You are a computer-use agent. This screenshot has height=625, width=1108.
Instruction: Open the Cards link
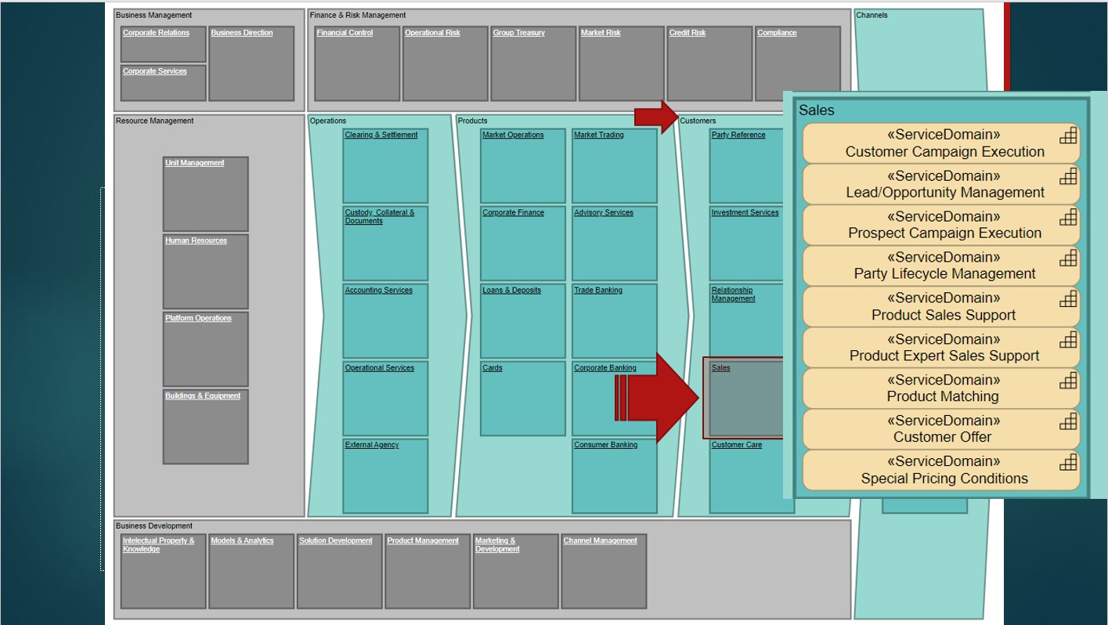[x=493, y=367]
